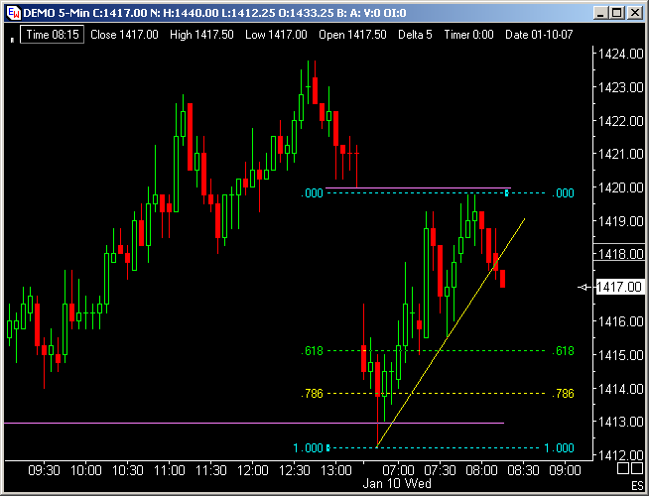The image size is (649, 496).
Task: Click the 11:30 time axis label
Action: click(x=210, y=470)
